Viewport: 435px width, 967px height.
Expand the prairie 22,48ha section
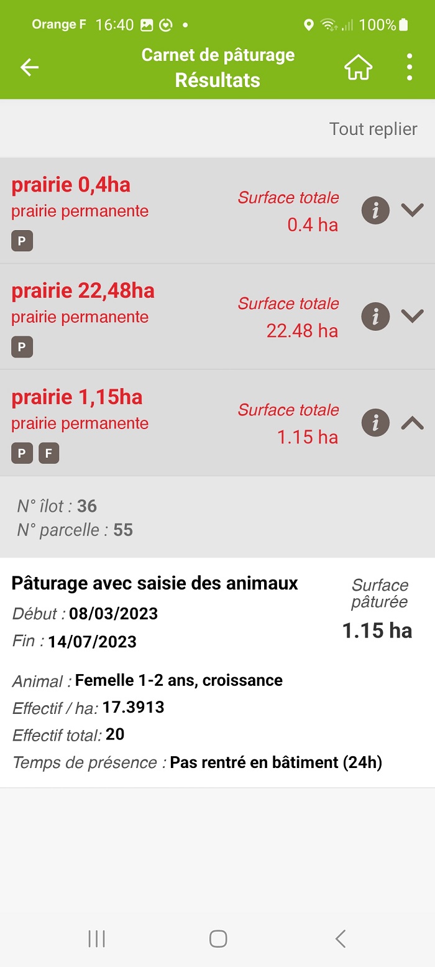(412, 317)
